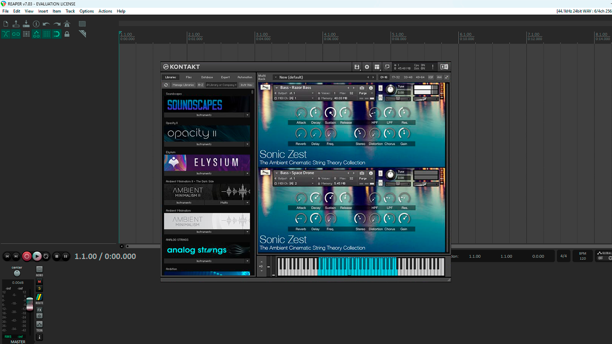Click KSP button in Multi Rack header
Viewport: 612px width, 344px height.
pos(431,77)
